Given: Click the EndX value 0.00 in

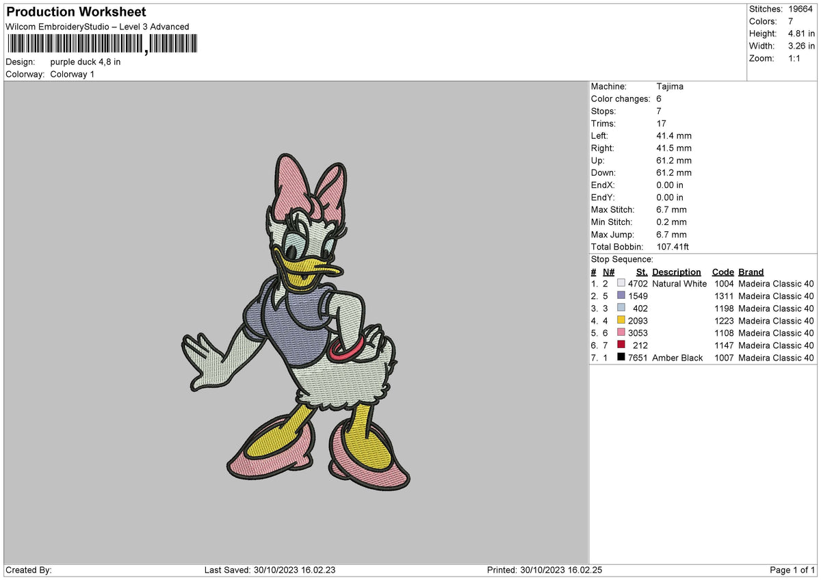Looking at the screenshot, I should coord(670,185).
